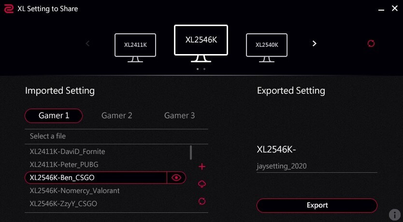The image size is (403, 222).
Task: Switch to the Gamer 1 tab
Action: click(x=54, y=116)
